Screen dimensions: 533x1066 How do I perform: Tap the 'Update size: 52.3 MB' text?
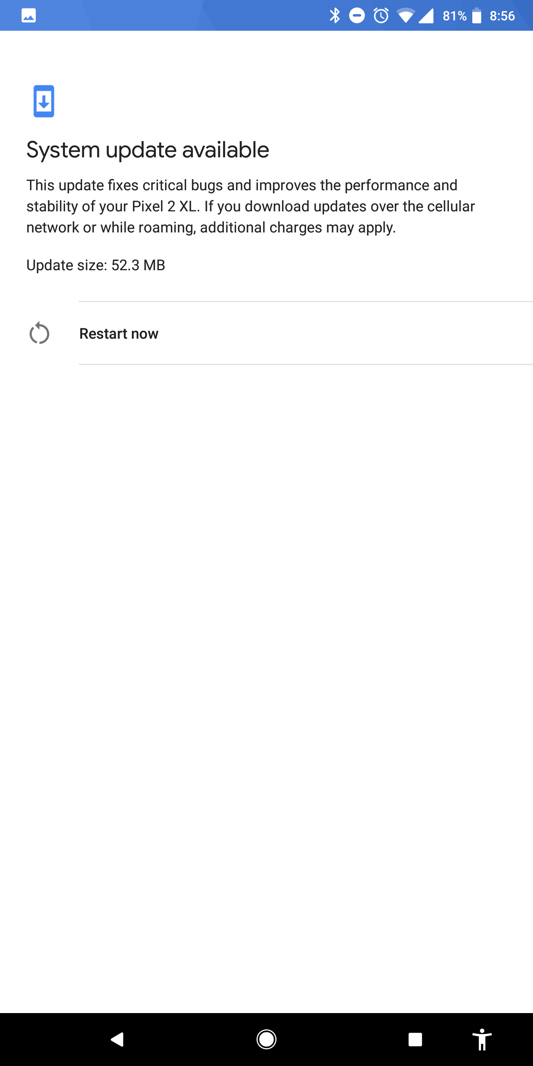pos(95,265)
